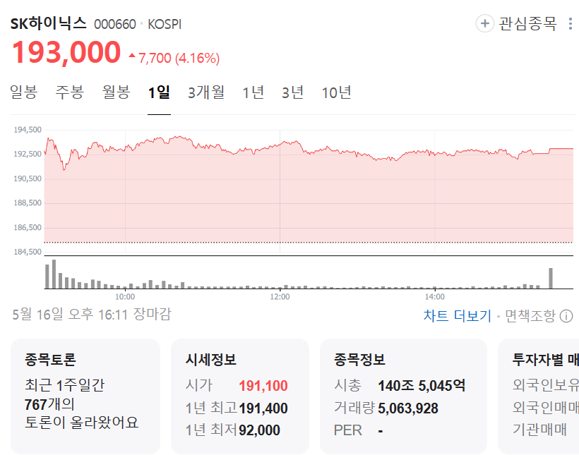The image size is (579, 455).
Task: Select the 1일 chart period
Action: [159, 92]
